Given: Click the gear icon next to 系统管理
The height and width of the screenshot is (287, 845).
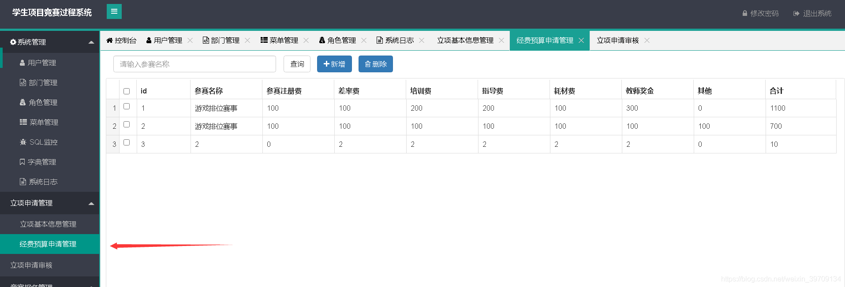Looking at the screenshot, I should [13, 42].
